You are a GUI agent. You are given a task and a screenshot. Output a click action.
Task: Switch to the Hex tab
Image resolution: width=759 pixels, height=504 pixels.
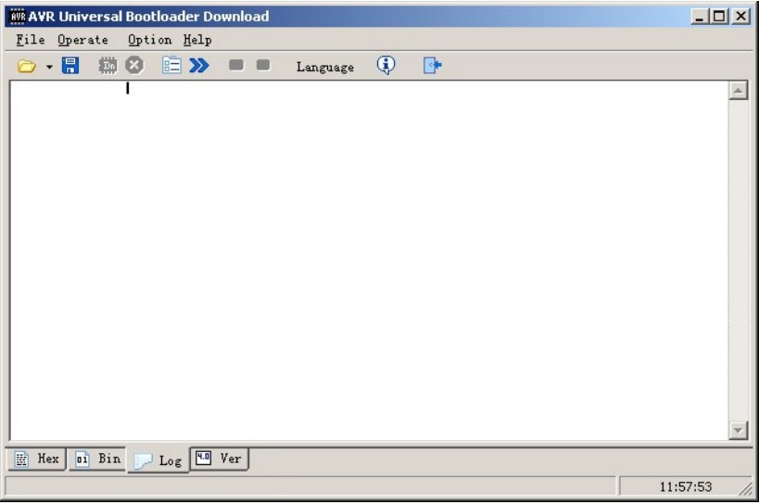pyautogui.click(x=38, y=459)
